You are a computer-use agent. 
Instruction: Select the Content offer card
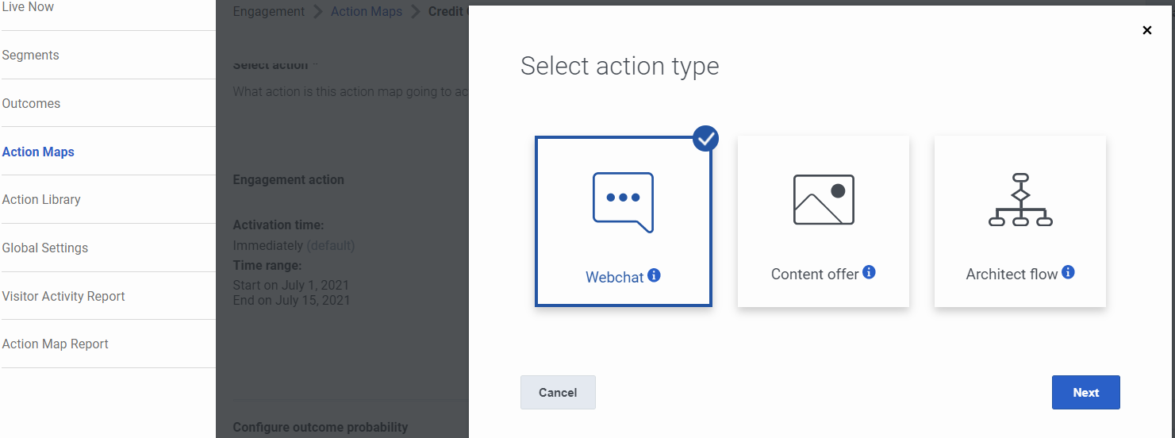[823, 221]
